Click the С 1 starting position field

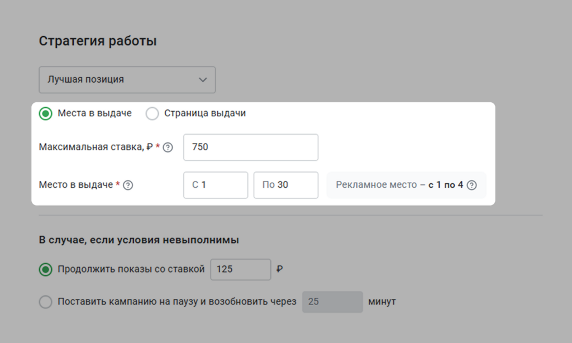[216, 184]
